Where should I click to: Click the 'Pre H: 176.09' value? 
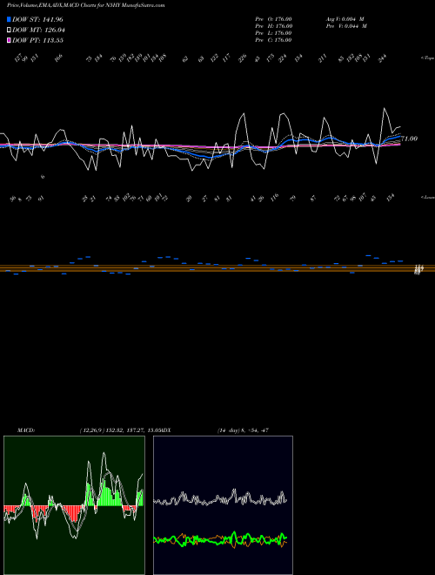[273, 26]
